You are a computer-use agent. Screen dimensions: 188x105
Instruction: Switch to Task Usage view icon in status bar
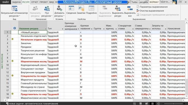pos(141,104)
